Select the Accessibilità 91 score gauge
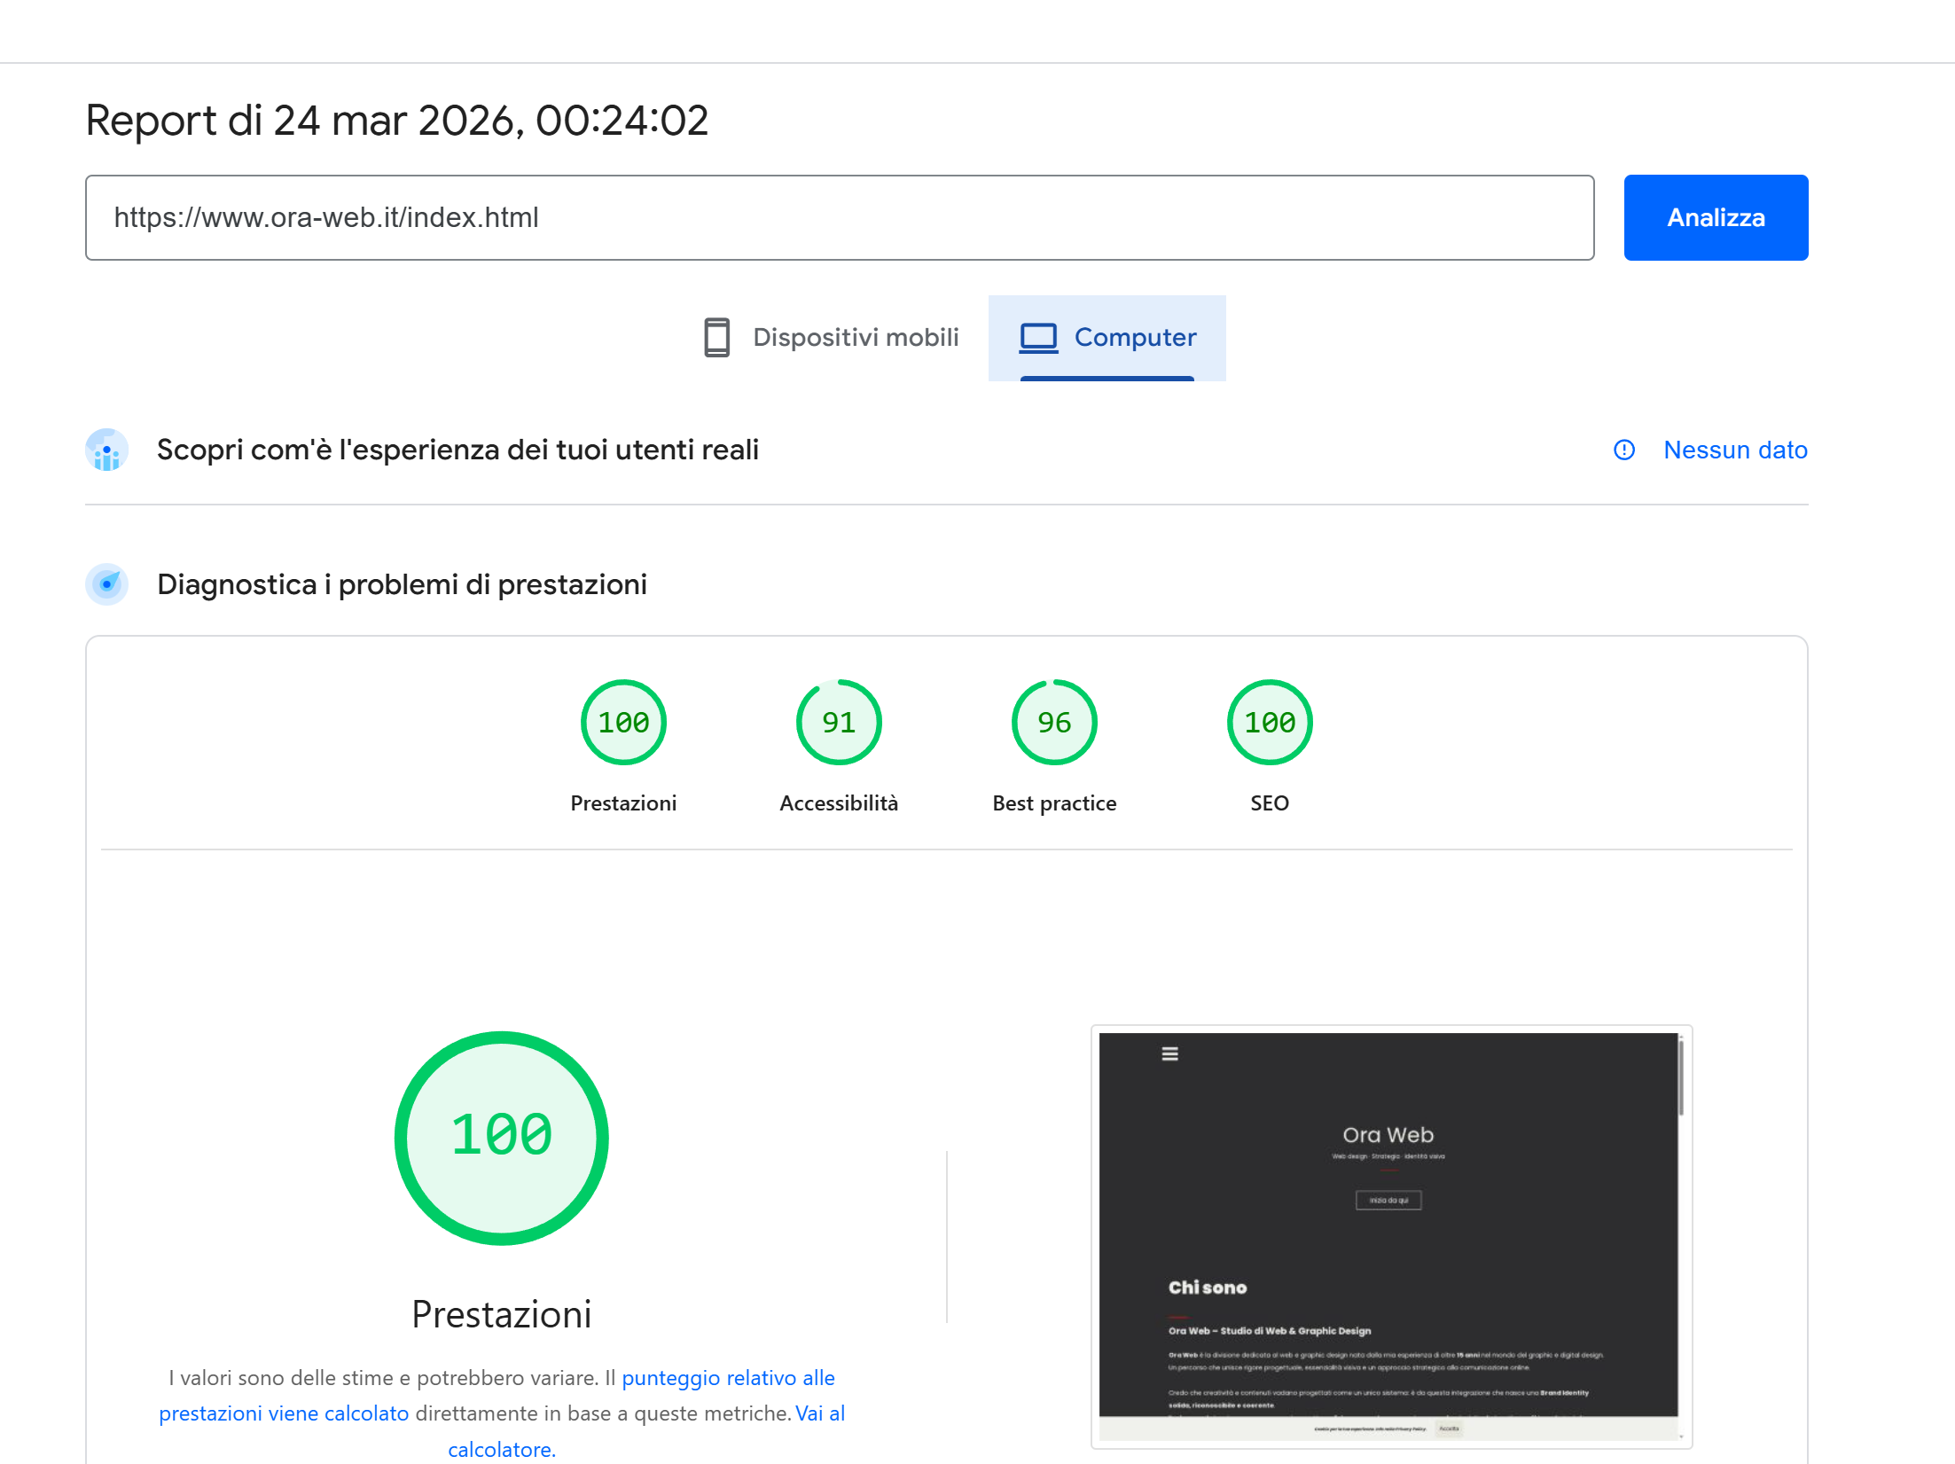The image size is (1955, 1464). click(839, 723)
